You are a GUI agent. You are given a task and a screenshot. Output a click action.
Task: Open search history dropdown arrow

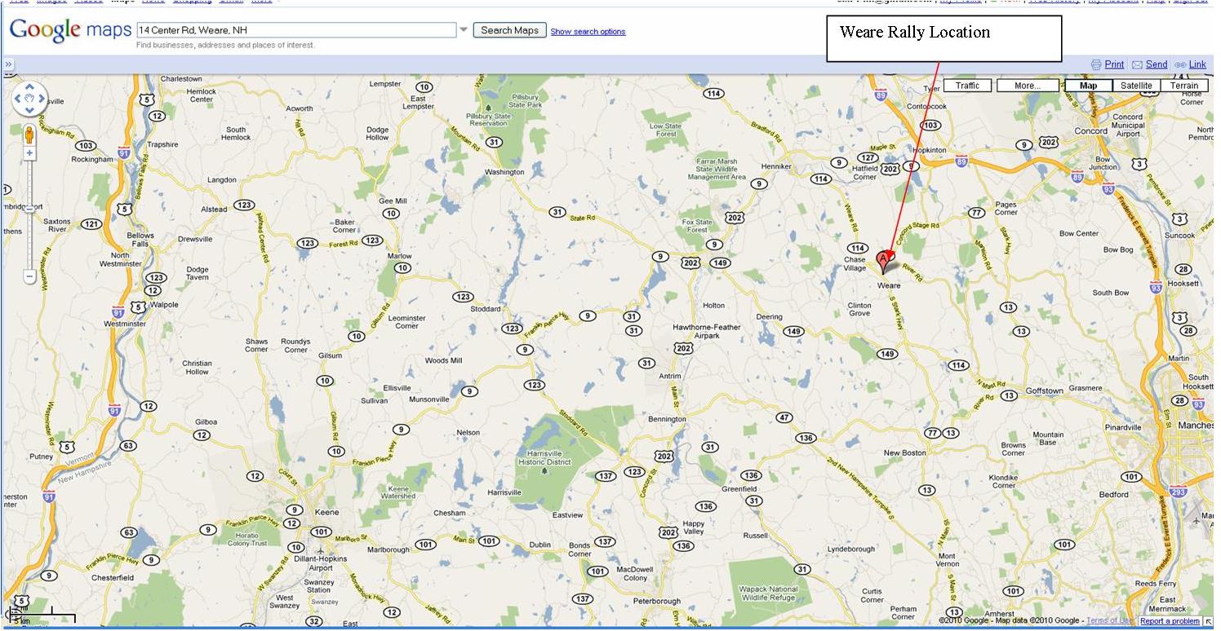coord(464,30)
